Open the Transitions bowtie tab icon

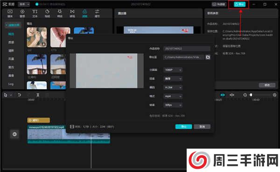point(72,12)
